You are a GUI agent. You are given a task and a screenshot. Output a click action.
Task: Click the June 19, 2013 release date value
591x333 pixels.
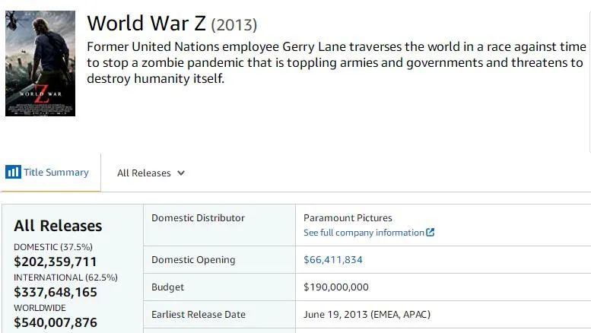click(x=367, y=314)
